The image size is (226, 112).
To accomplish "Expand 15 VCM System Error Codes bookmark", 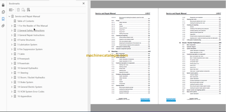I will 12,92.
